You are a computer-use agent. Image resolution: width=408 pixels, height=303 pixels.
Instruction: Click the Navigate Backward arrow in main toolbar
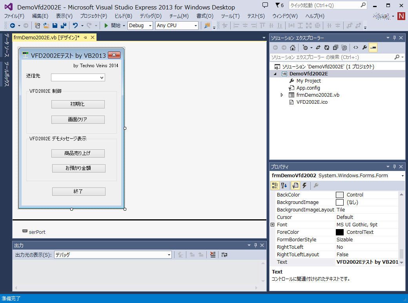pyautogui.click(x=12, y=26)
